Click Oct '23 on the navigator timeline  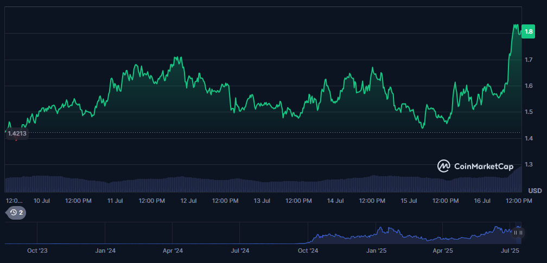tap(37, 251)
